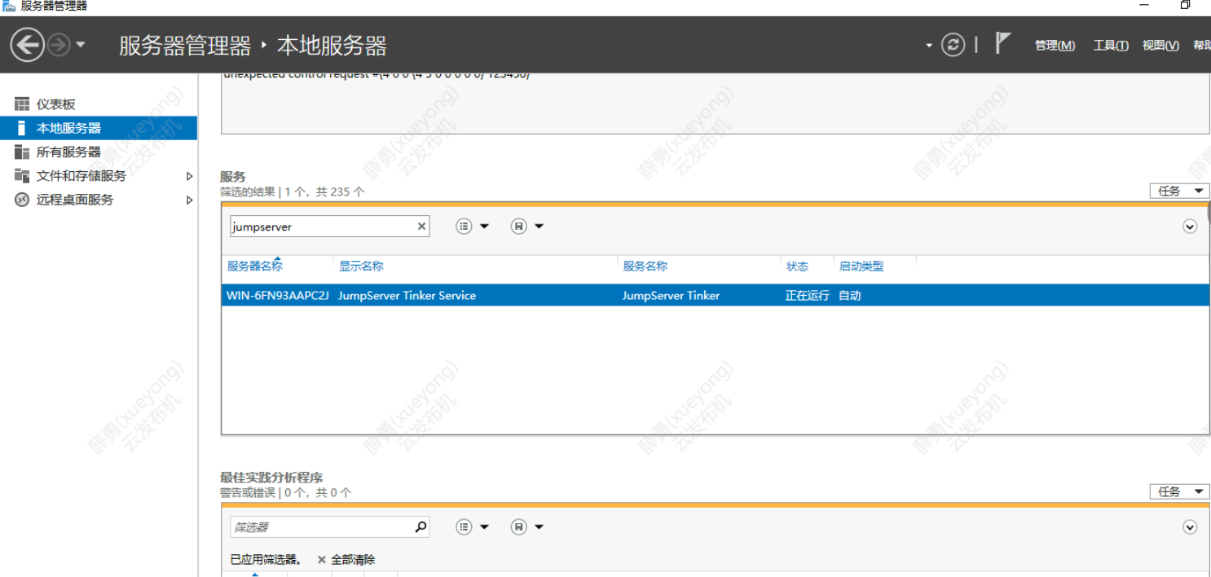Click the forward navigation arrow
This screenshot has width=1211, height=577.
coord(58,45)
